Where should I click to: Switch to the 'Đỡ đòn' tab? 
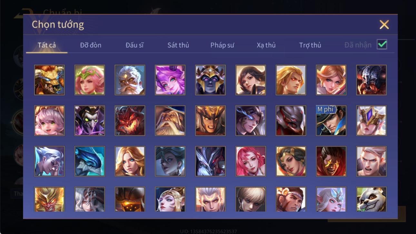[91, 45]
